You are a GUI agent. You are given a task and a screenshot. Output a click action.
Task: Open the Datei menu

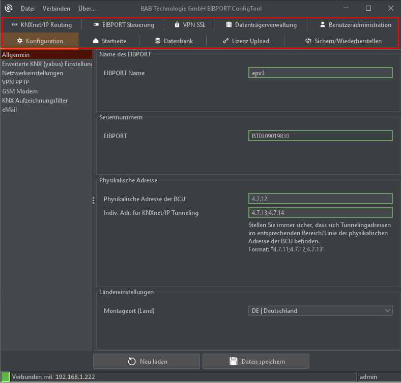click(27, 9)
